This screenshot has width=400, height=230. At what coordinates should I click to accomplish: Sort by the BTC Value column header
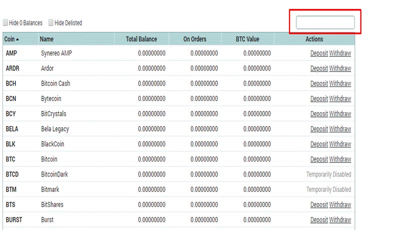tap(247, 39)
